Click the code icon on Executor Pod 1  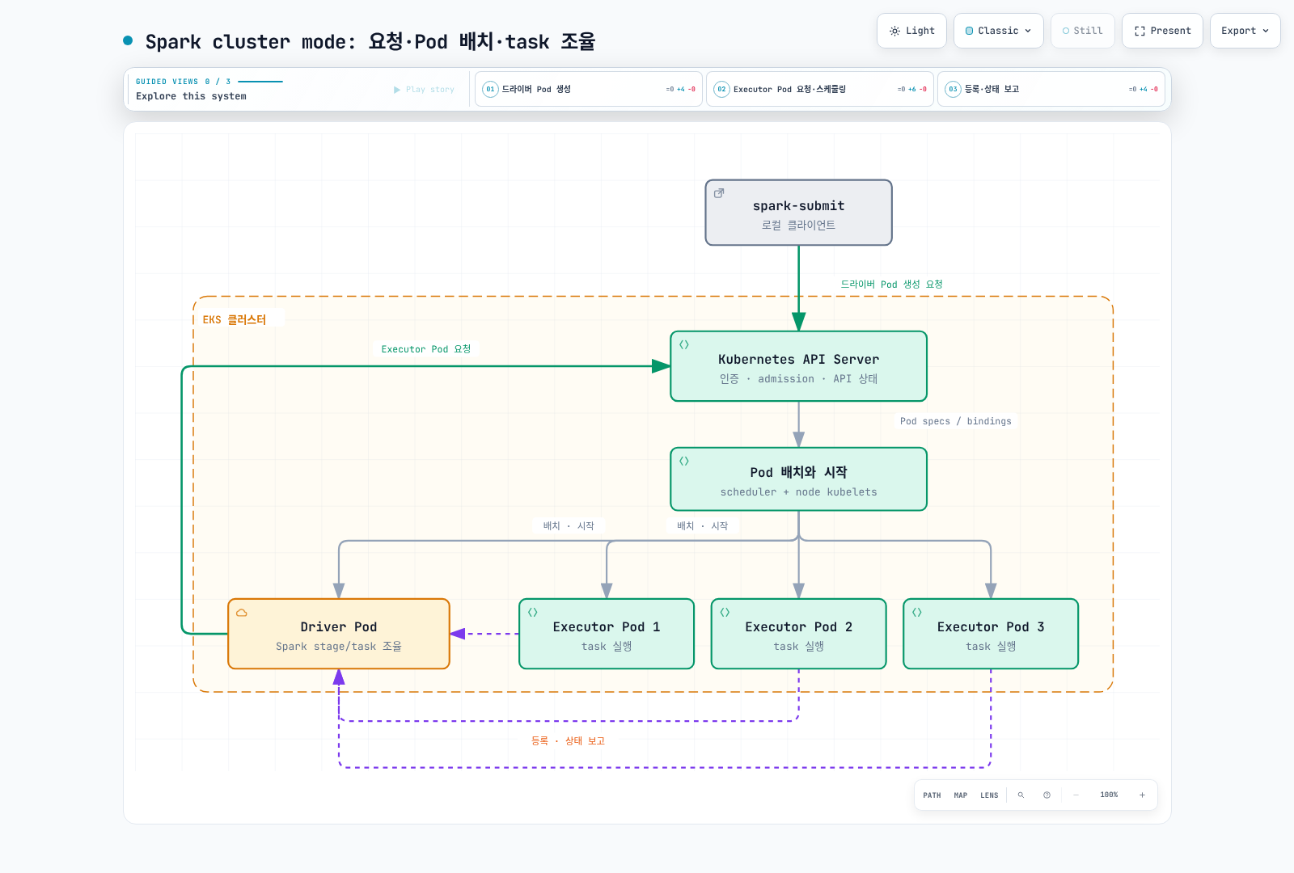[x=533, y=612]
